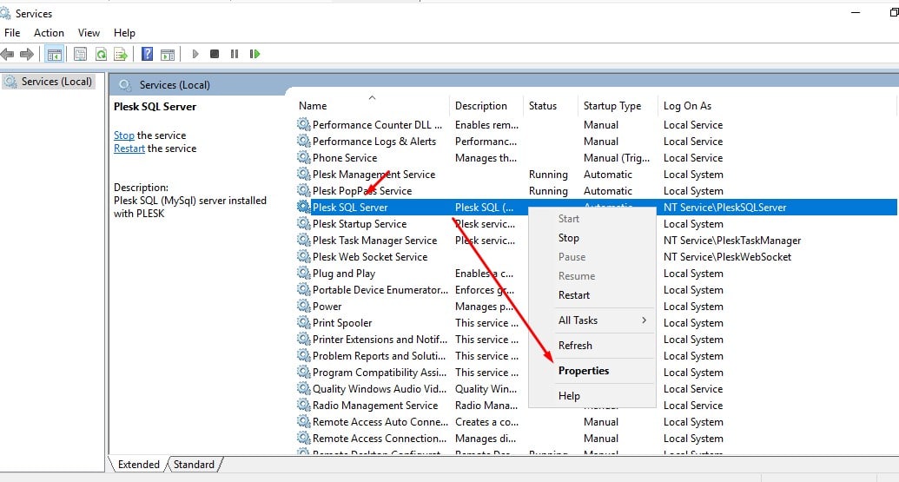Sort by the Startup Type column header
Viewport: 899px width, 482px height.
pos(618,105)
